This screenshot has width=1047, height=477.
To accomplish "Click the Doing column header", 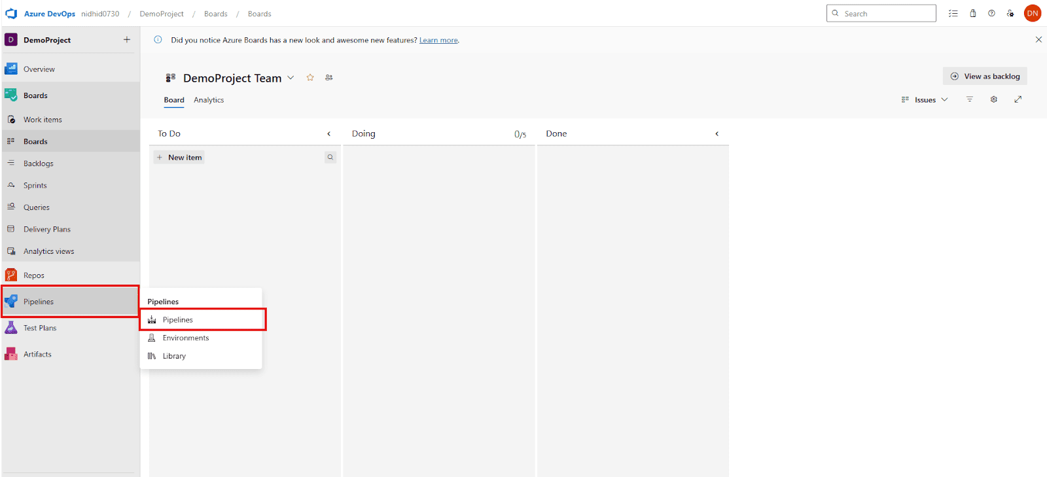I will (364, 133).
